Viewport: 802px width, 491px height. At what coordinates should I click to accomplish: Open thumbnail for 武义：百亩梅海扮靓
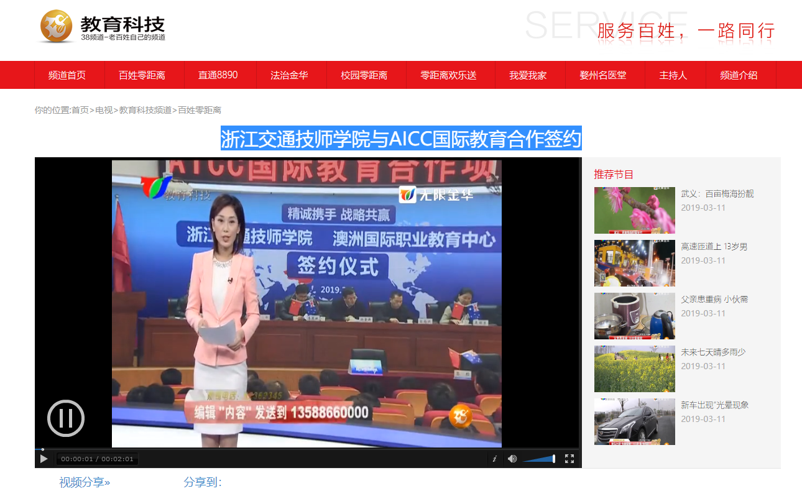tap(634, 210)
